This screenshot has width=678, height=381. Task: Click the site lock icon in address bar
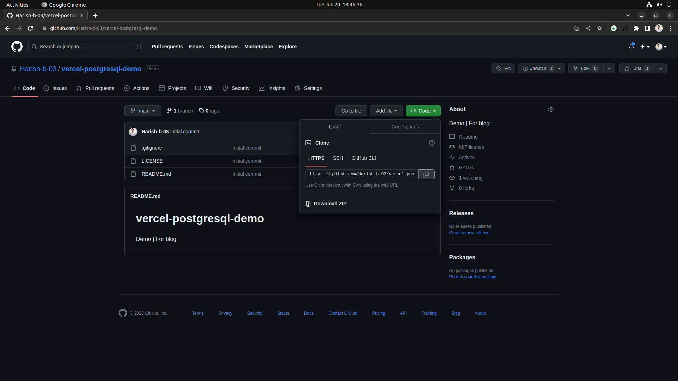44,28
